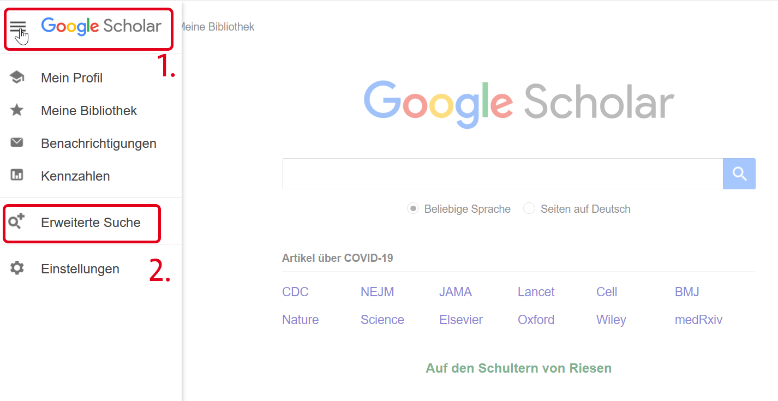This screenshot has height=401, width=778.
Task: Select the Beliebige Sprache radio button
Action: (x=413, y=208)
